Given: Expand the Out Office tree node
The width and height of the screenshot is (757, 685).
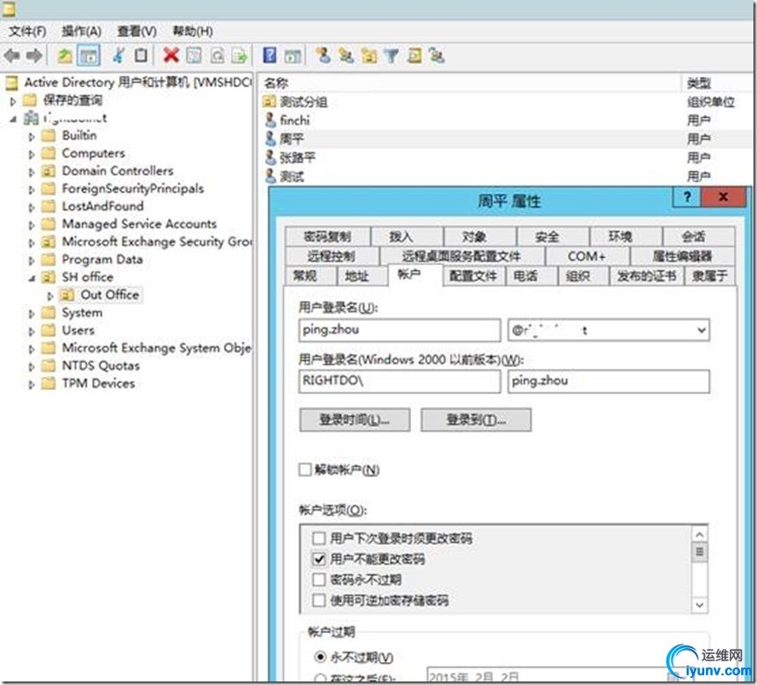Looking at the screenshot, I should click(50, 296).
